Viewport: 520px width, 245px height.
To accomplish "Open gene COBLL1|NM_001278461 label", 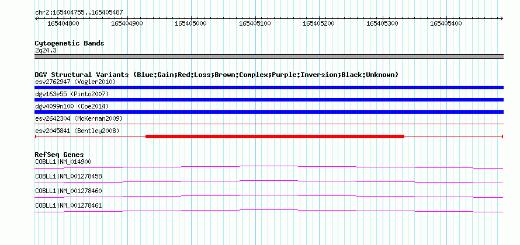I will click(68, 205).
